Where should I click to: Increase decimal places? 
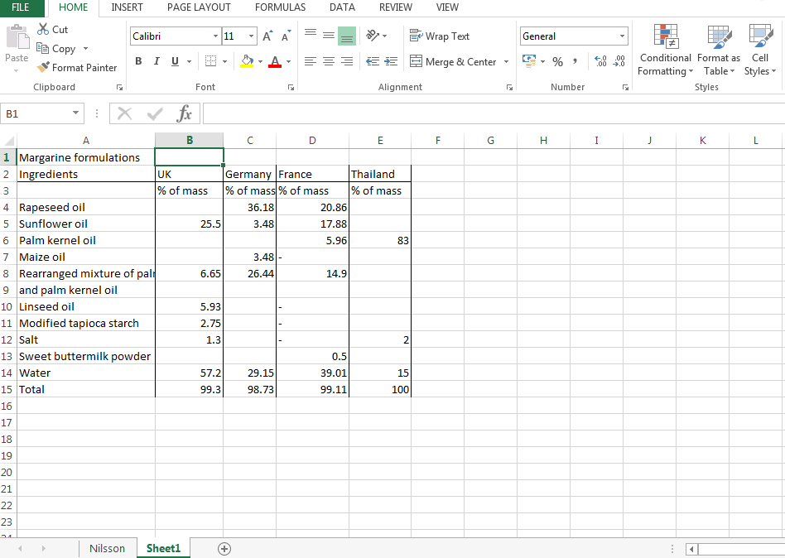[601, 61]
